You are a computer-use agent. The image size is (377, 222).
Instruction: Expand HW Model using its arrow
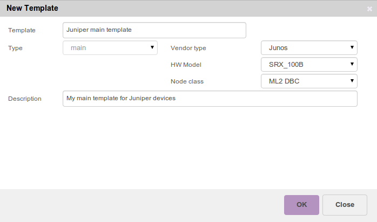352,64
